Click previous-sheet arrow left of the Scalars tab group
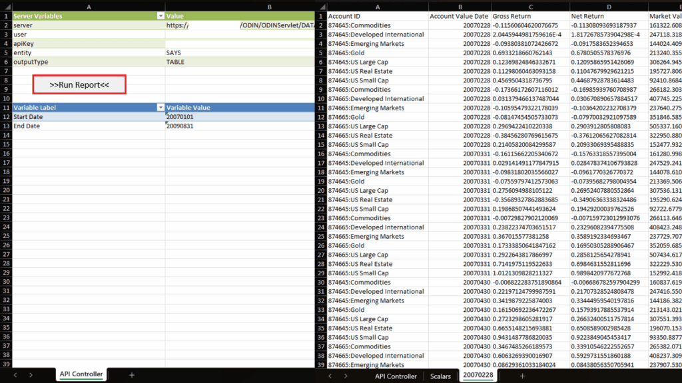682x383 pixels. click(x=330, y=376)
